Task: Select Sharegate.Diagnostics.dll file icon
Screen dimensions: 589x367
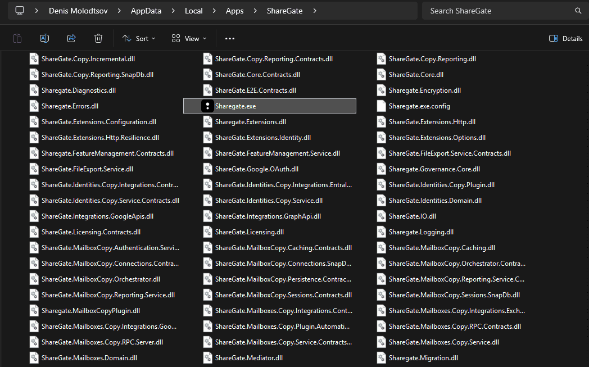Action: 34,90
